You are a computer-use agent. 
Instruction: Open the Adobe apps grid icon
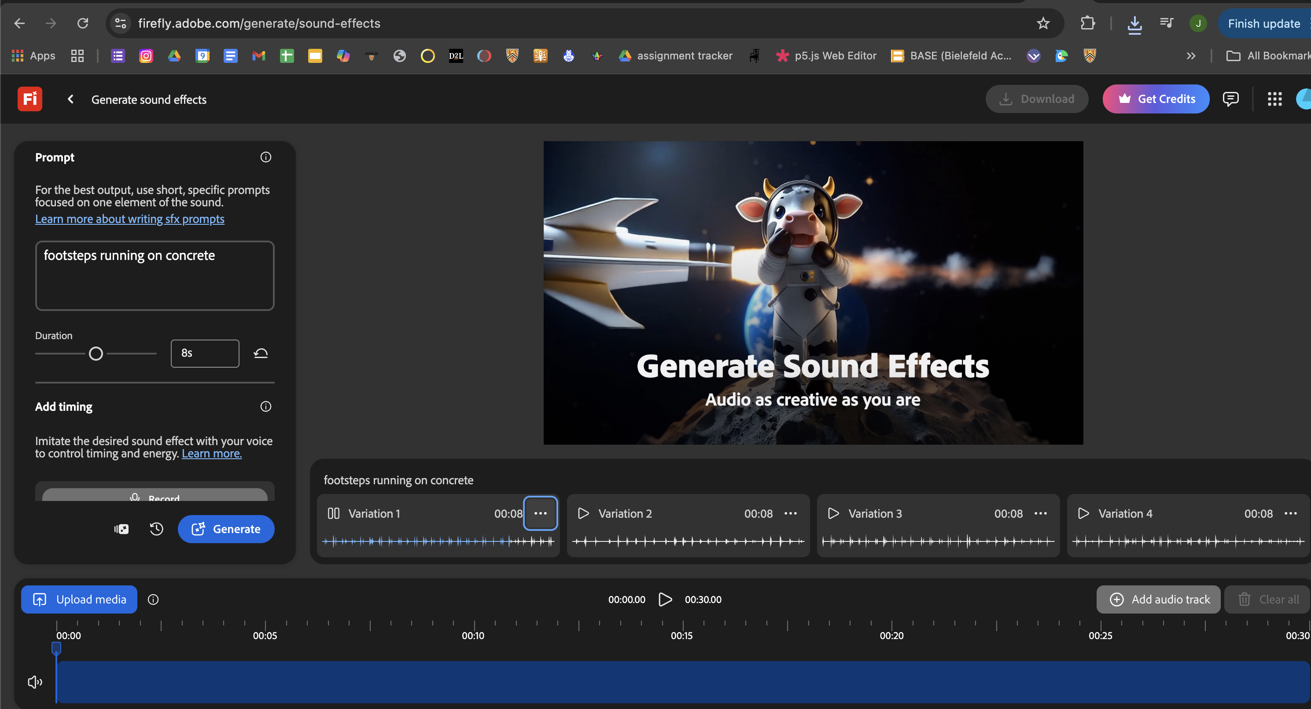click(x=1274, y=99)
